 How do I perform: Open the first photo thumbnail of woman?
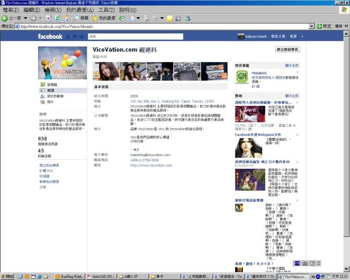106,71
